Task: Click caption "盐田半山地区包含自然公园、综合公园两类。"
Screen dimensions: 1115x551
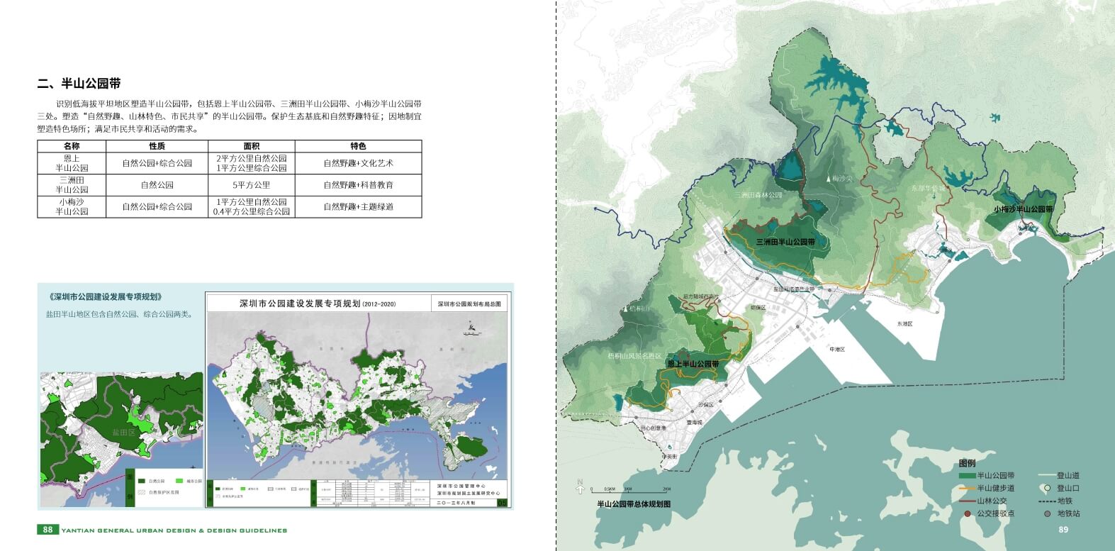Action: 120,313
